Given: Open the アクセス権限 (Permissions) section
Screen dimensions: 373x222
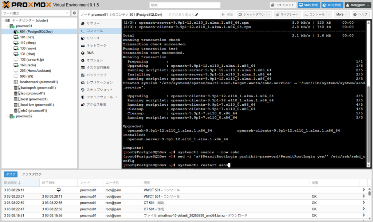Looking at the screenshot, I should [x=96, y=104].
